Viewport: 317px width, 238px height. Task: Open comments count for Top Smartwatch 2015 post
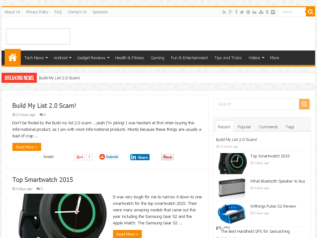(40, 189)
